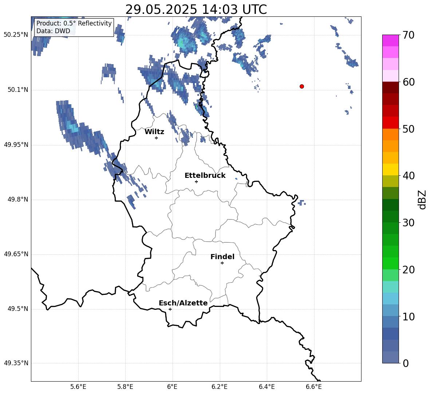This screenshot has height=394, width=431.
Task: Click the 6.4°E longitude tick label
Action: 266,387
